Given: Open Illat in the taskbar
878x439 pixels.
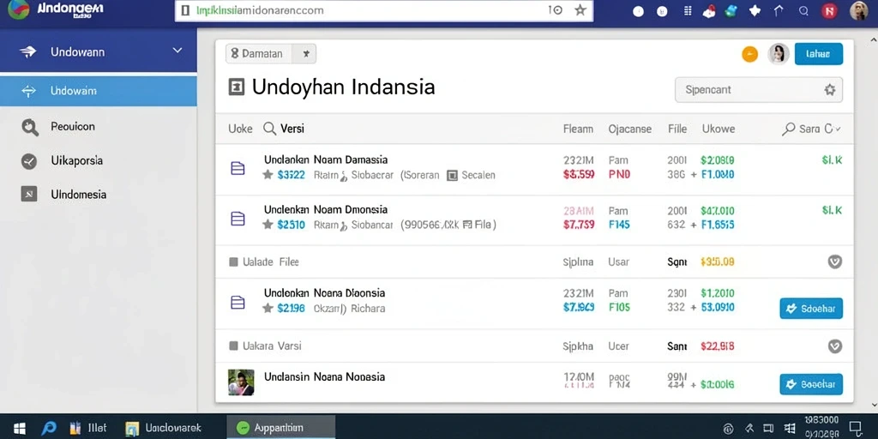Looking at the screenshot, I should click(x=87, y=429).
